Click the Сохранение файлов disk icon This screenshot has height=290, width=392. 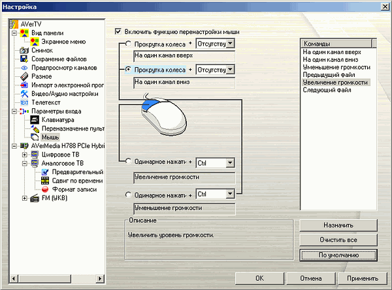tap(24, 59)
